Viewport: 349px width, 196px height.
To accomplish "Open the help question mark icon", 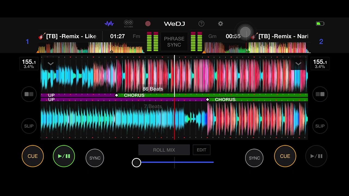I will tap(201, 24).
